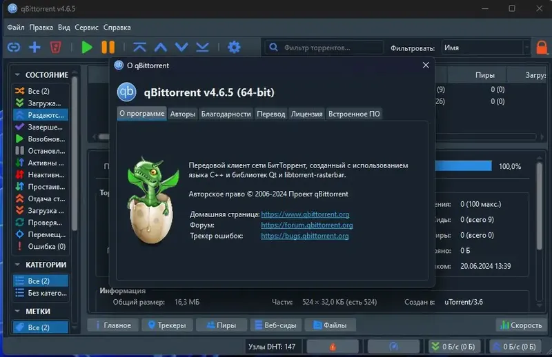Open the www.qbittorrent.org homepage link
The image size is (552, 357).
(x=305, y=214)
